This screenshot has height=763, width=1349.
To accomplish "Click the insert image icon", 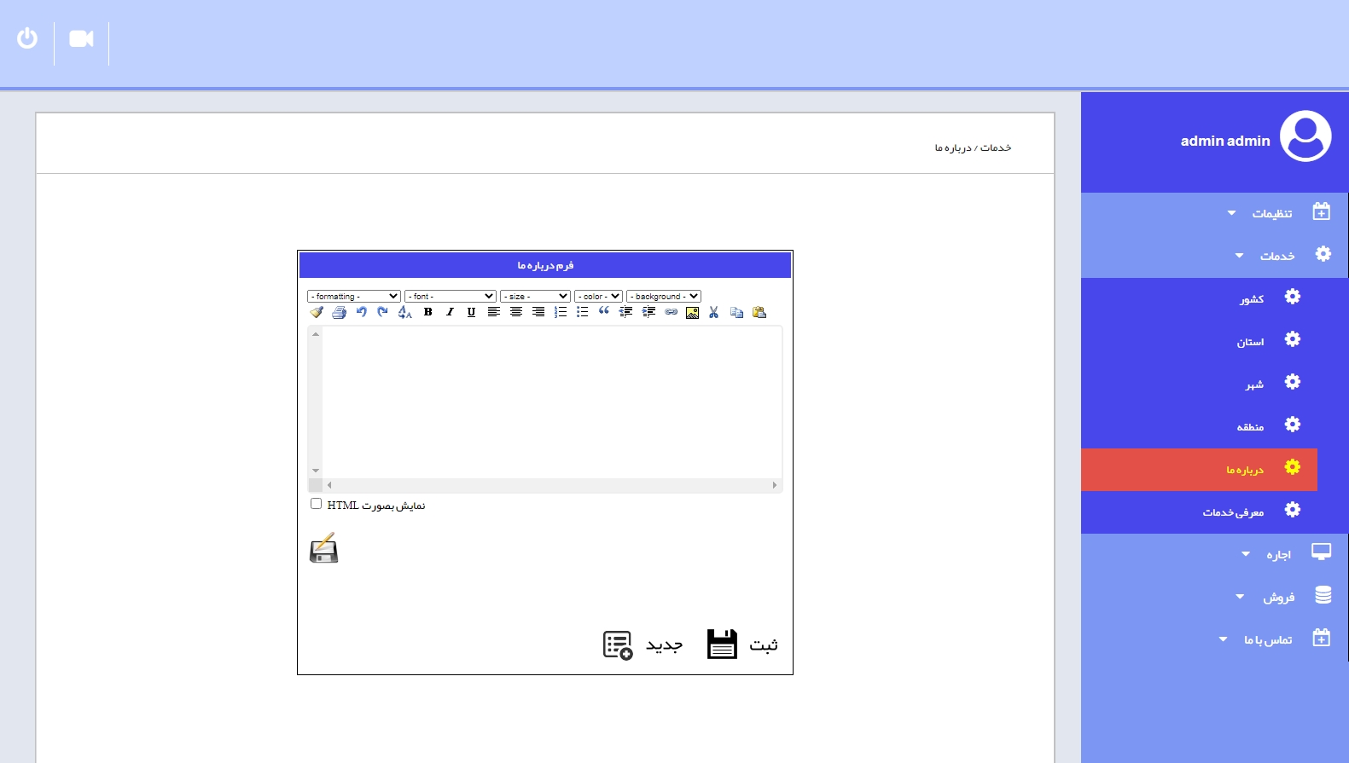I will 692,313.
